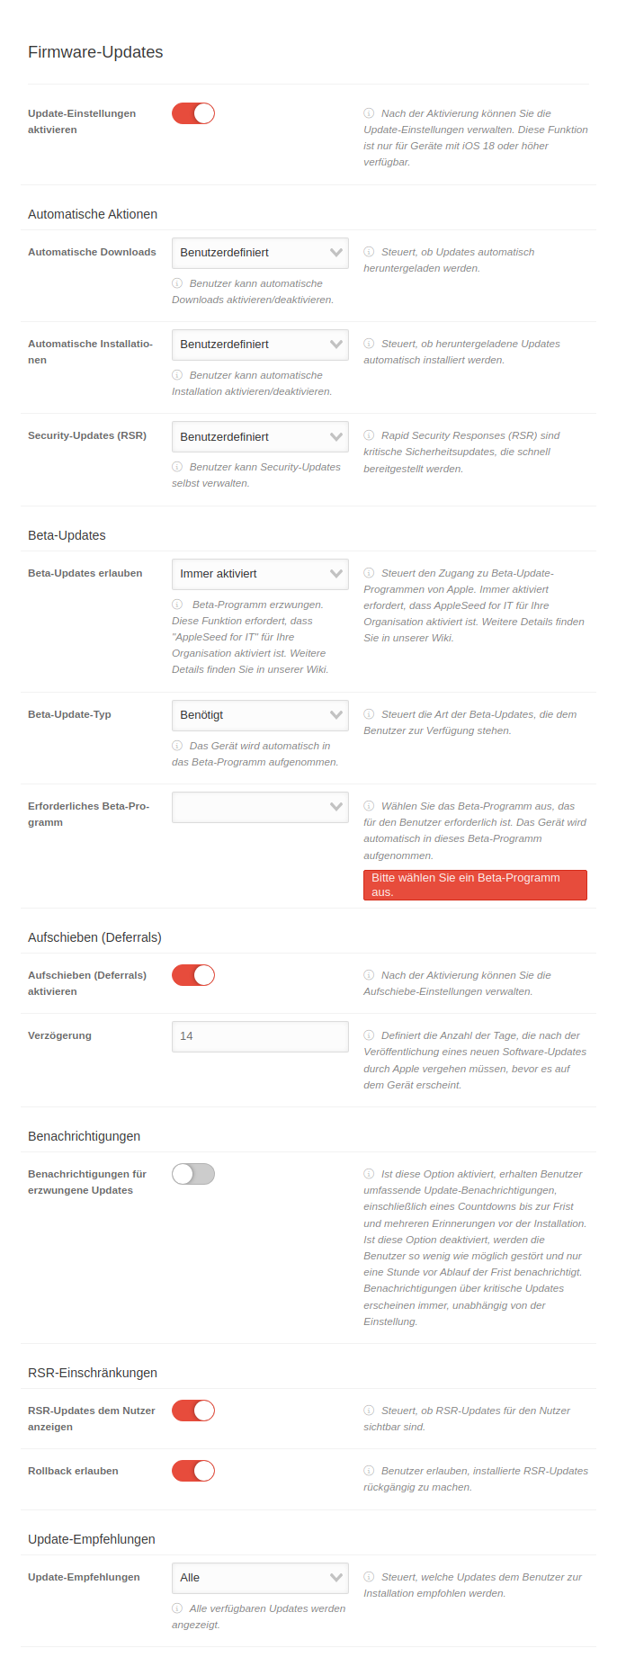Click info icon under Beta-Updates erlauben dropdown

(x=177, y=605)
